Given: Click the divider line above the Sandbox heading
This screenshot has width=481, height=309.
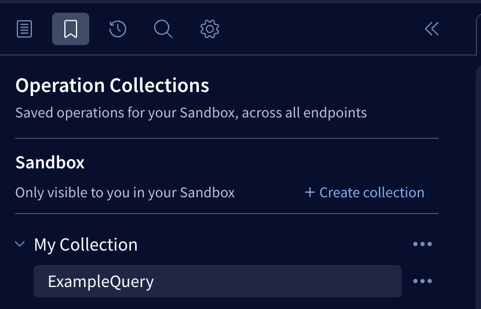Looking at the screenshot, I should (227, 138).
